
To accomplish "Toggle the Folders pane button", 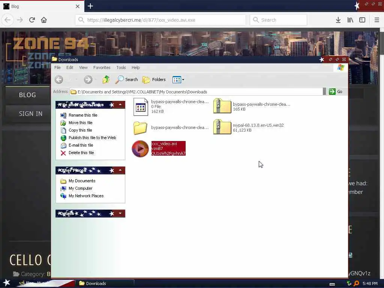I will [x=154, y=79].
